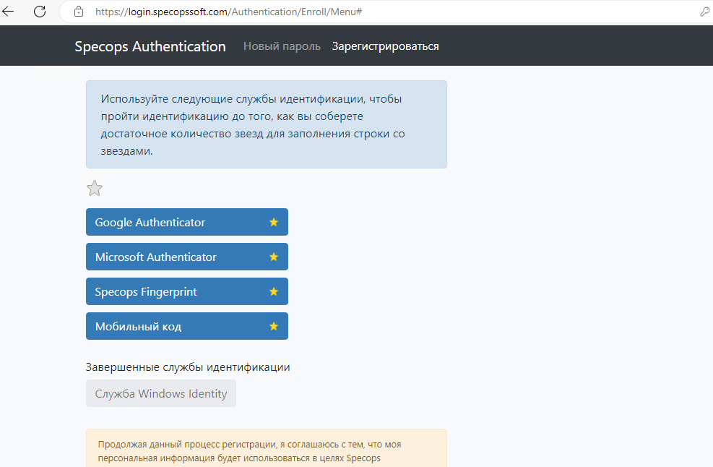This screenshot has height=467, width=713.
Task: Choose Microsoft Authenticator service
Action: tap(173, 257)
